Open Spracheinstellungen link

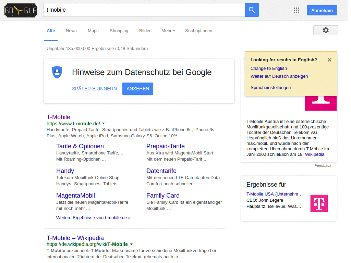click(271, 87)
